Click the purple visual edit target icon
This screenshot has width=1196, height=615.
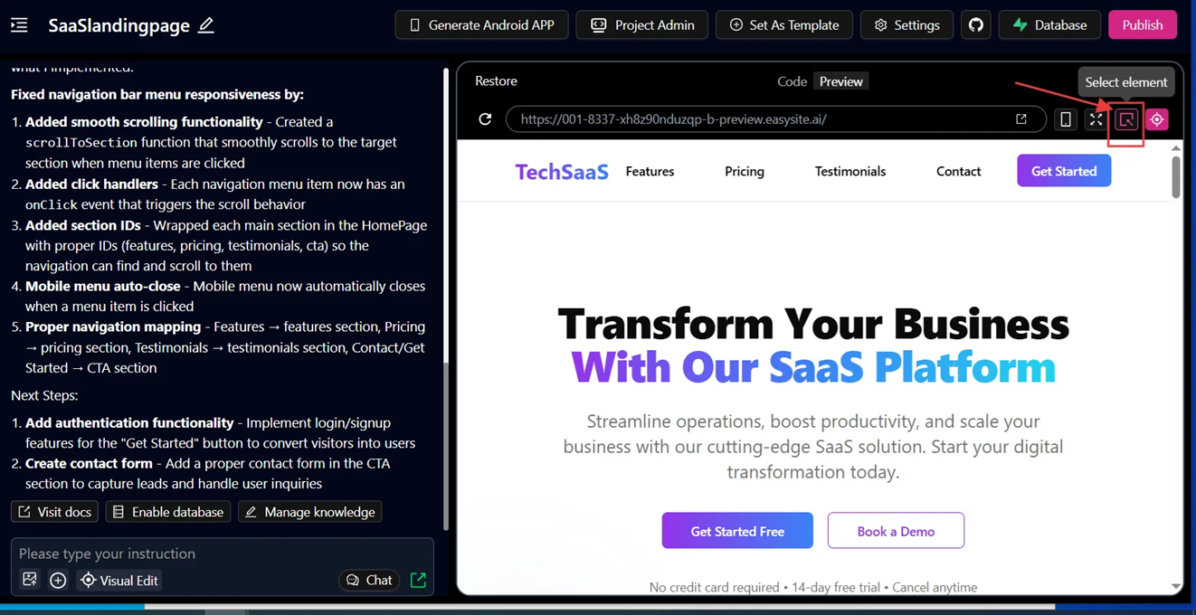point(1157,119)
